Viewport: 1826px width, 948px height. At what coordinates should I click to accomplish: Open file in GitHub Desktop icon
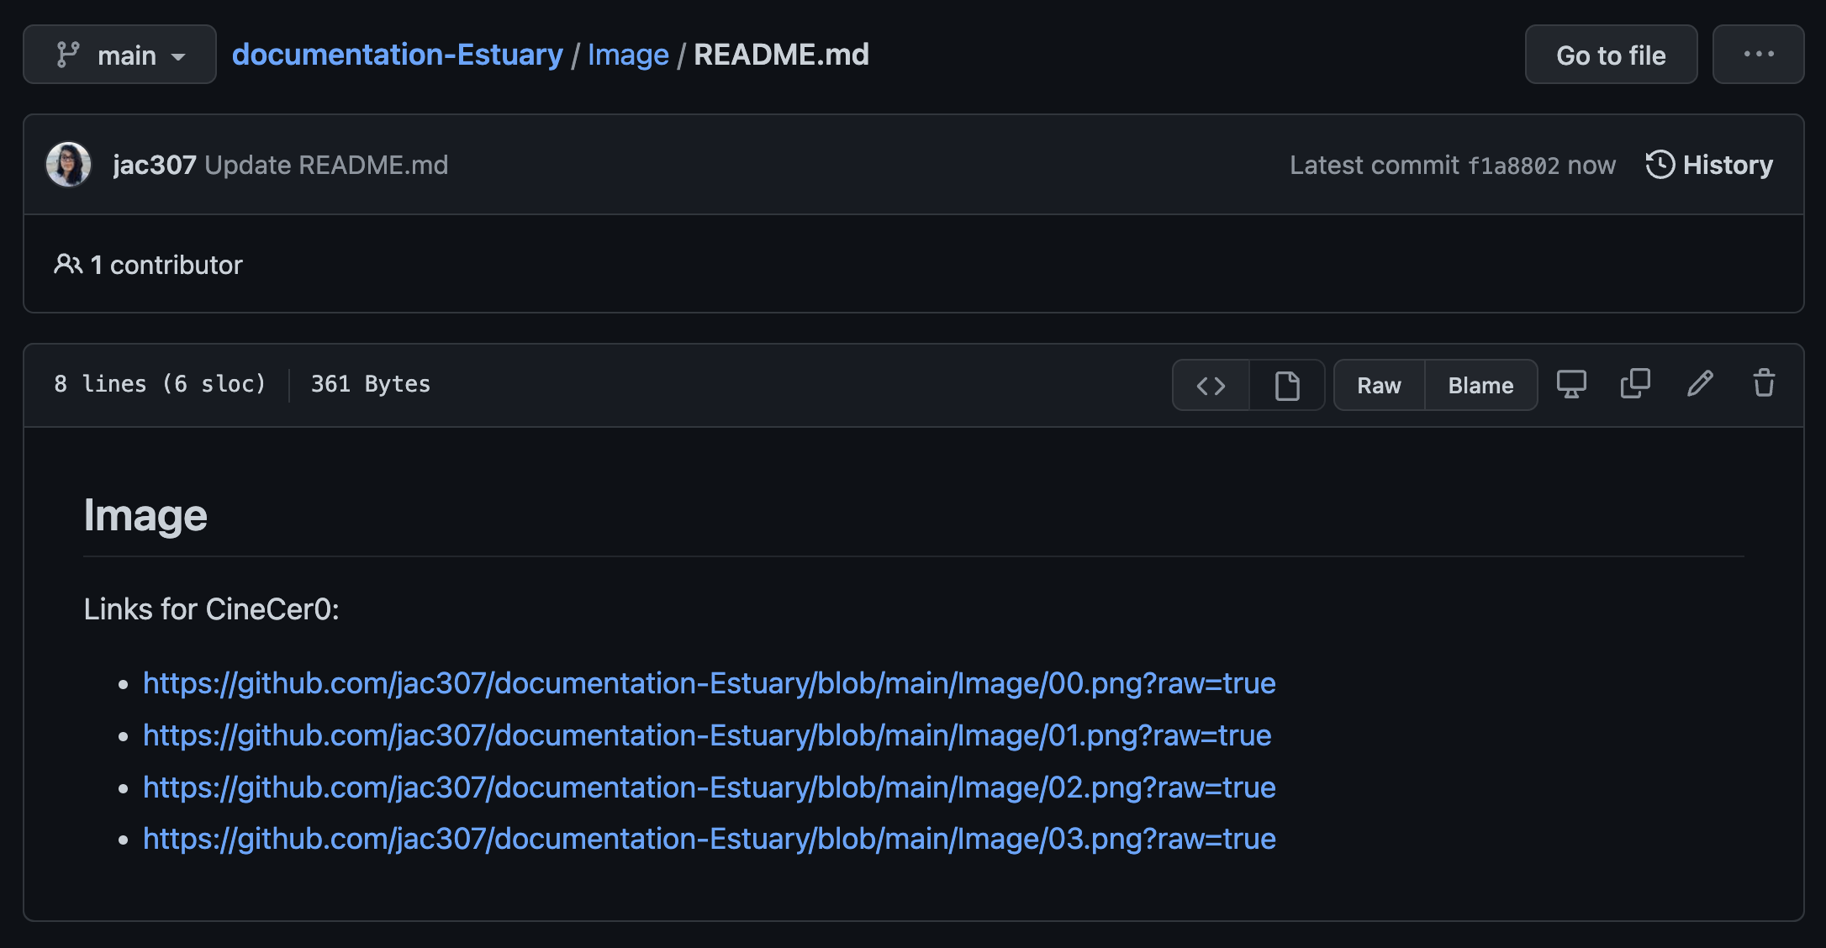[1571, 384]
